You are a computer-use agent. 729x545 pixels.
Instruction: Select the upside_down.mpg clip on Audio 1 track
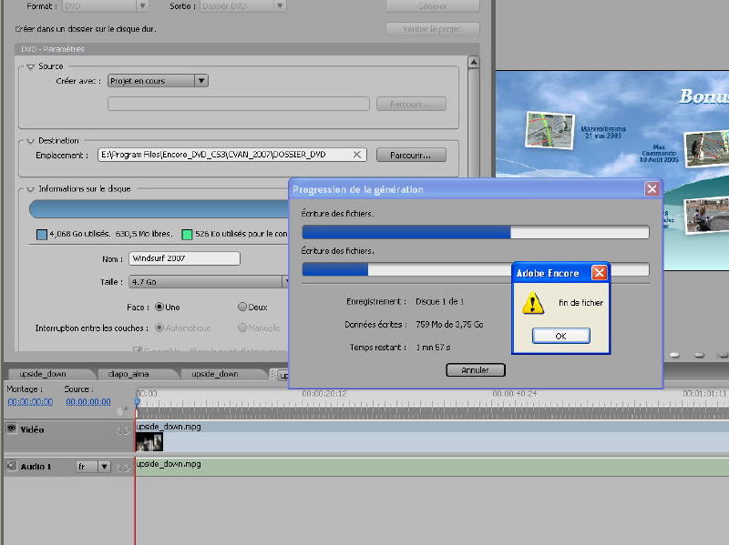432,467
